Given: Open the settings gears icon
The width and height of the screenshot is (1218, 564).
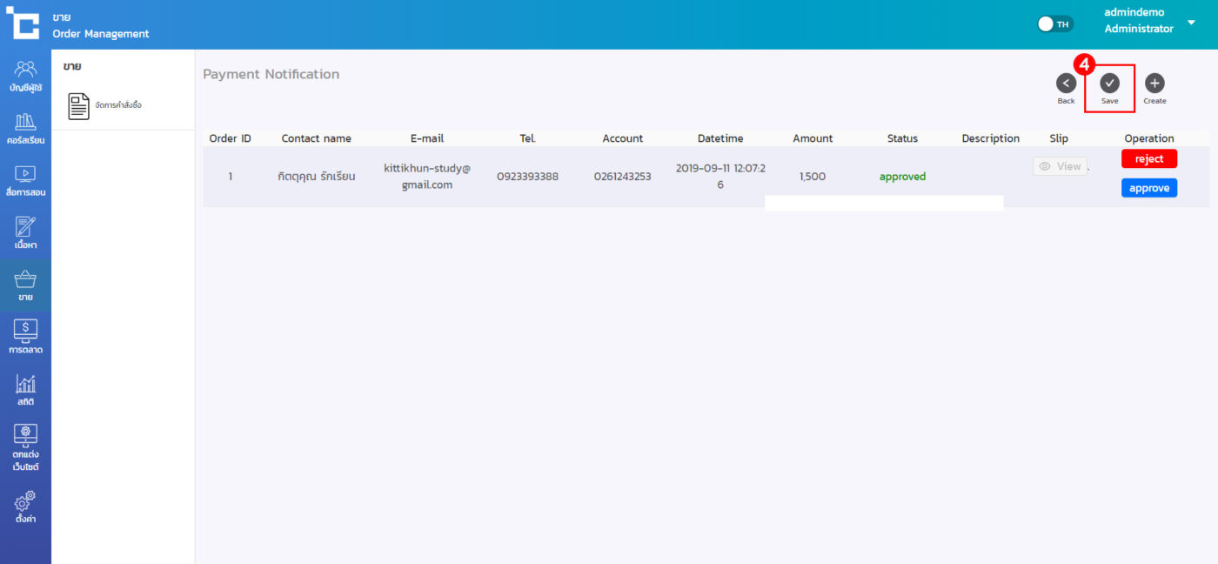Looking at the screenshot, I should [25, 502].
